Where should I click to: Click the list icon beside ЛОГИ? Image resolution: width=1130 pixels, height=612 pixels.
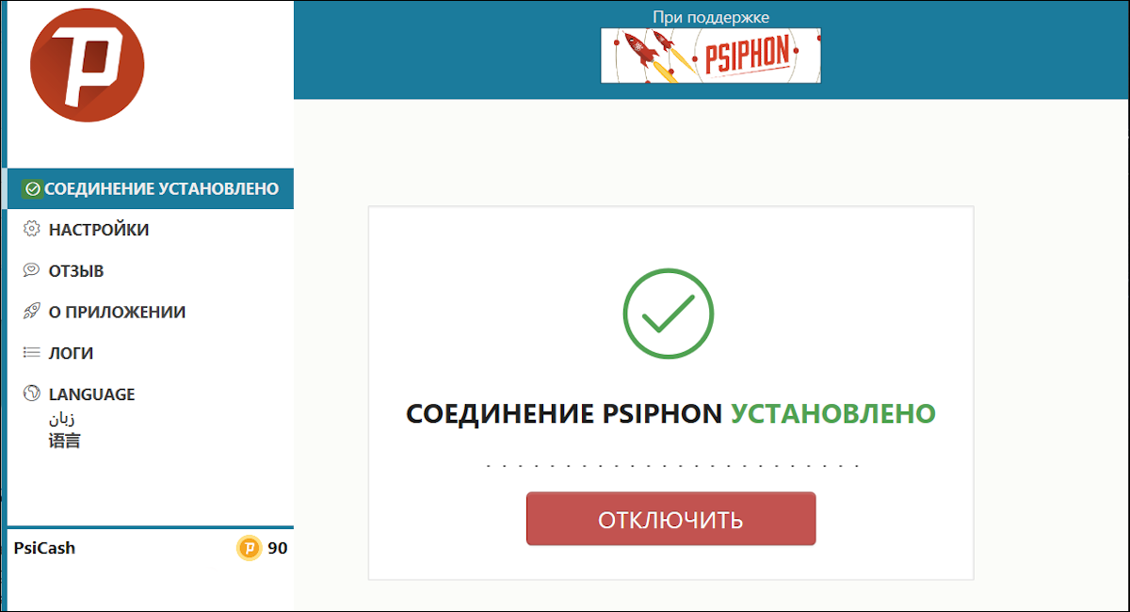coord(29,353)
